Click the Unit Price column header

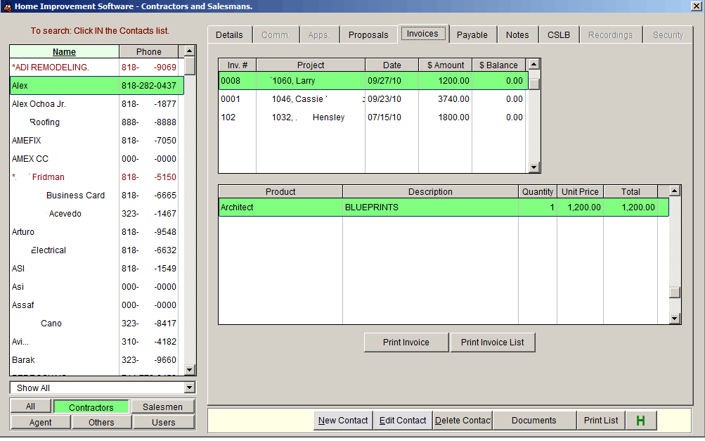click(580, 192)
